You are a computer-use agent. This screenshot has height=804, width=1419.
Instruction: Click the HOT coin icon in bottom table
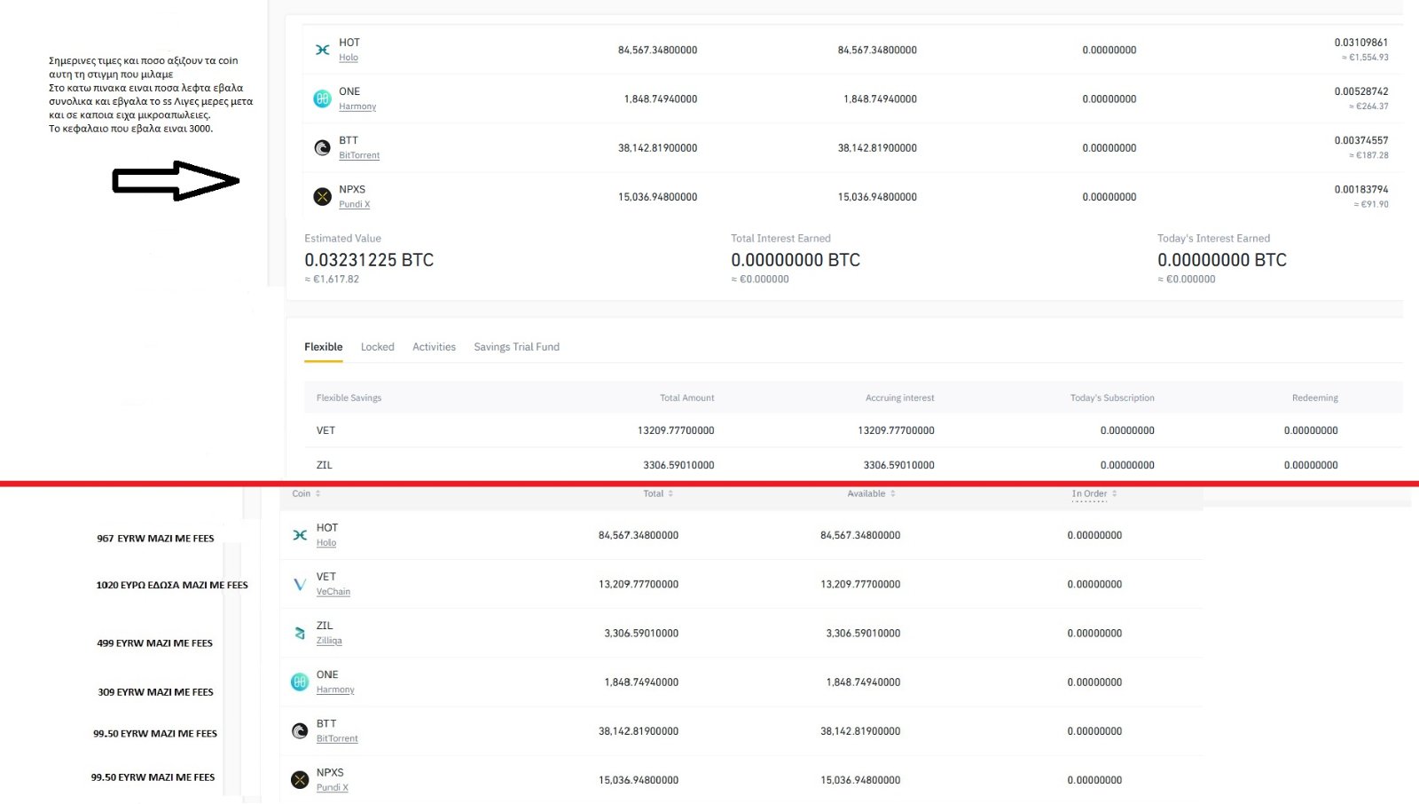pos(300,535)
